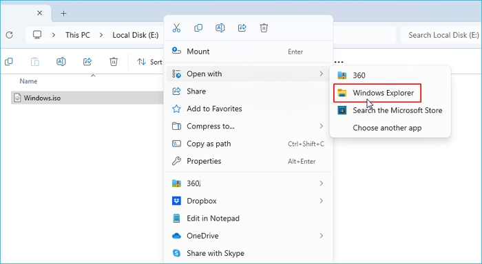Select Choose another app
This screenshot has height=264, width=482.
click(x=390, y=128)
